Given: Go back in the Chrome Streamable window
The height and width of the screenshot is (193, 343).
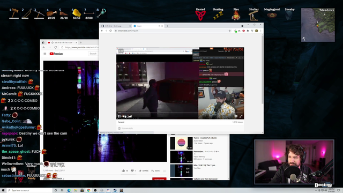Looking at the screenshot, I should pyautogui.click(x=102, y=31).
